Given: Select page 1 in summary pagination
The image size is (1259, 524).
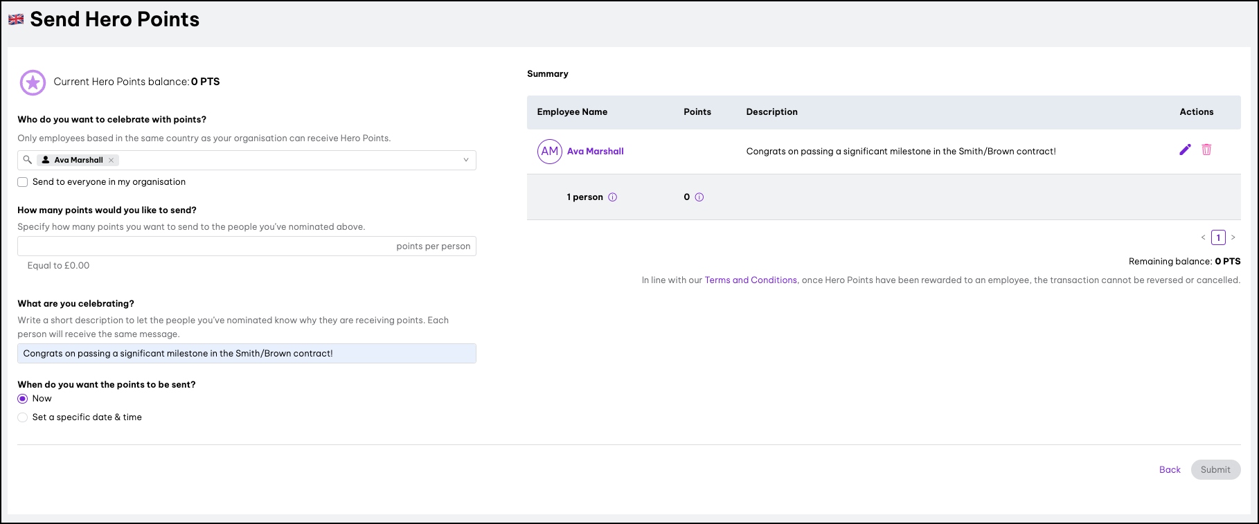Looking at the screenshot, I should point(1218,237).
